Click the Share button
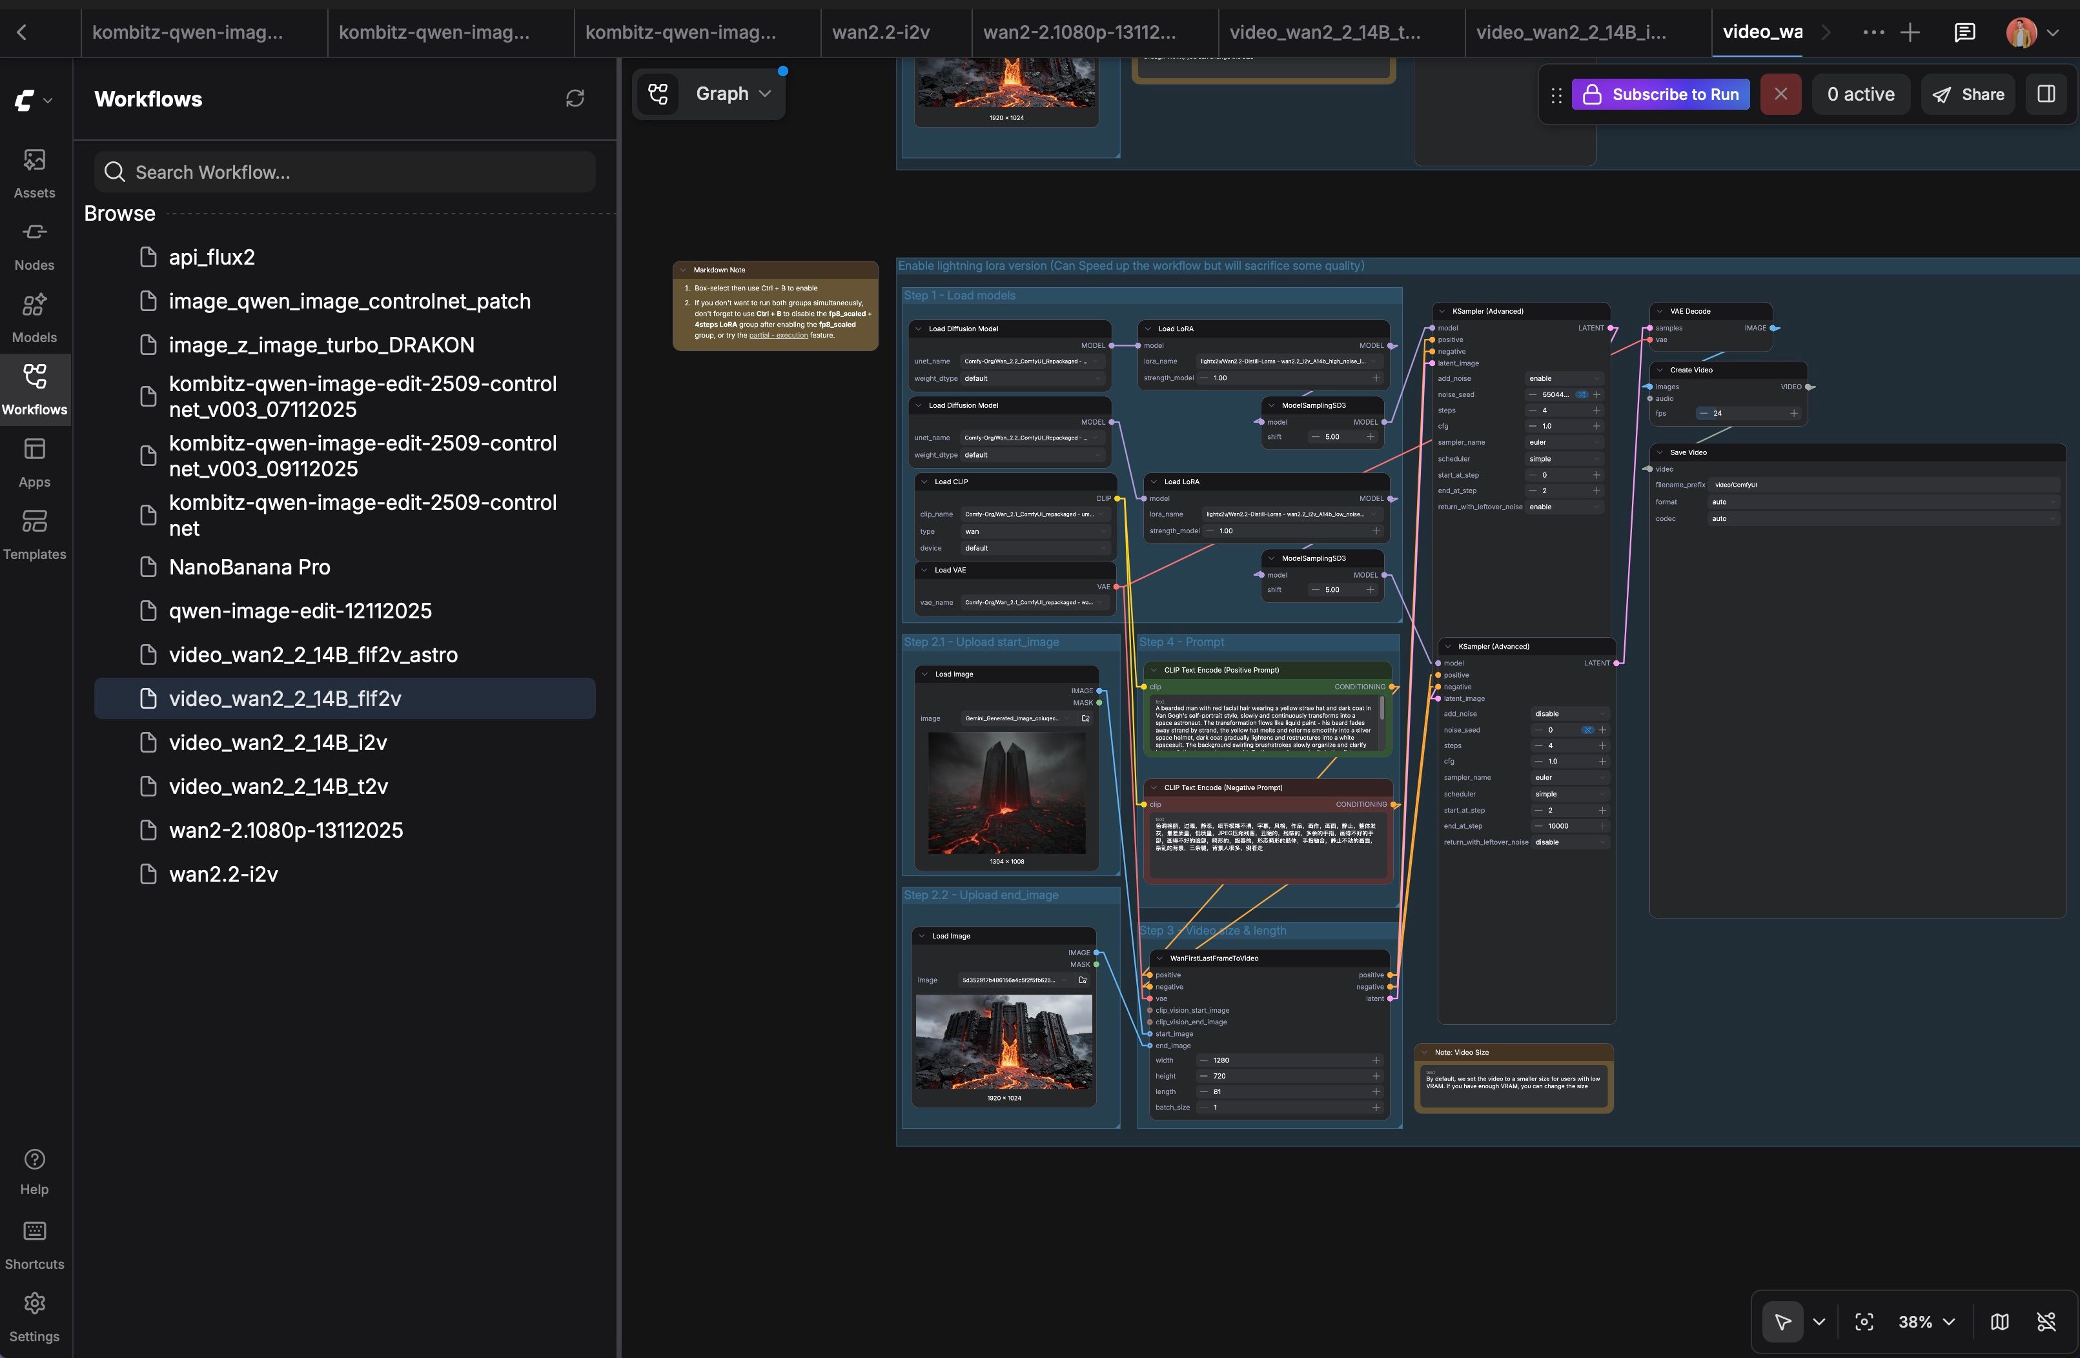Screen dimensions: 2080x1358 point(1967,94)
